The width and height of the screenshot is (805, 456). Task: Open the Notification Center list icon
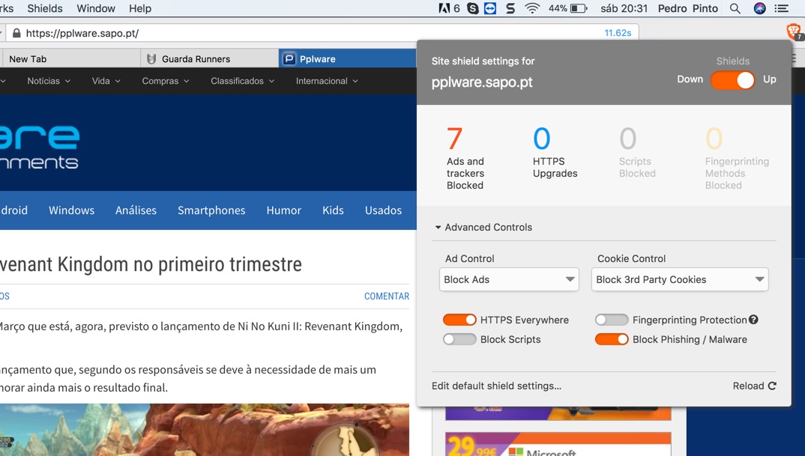pos(782,8)
